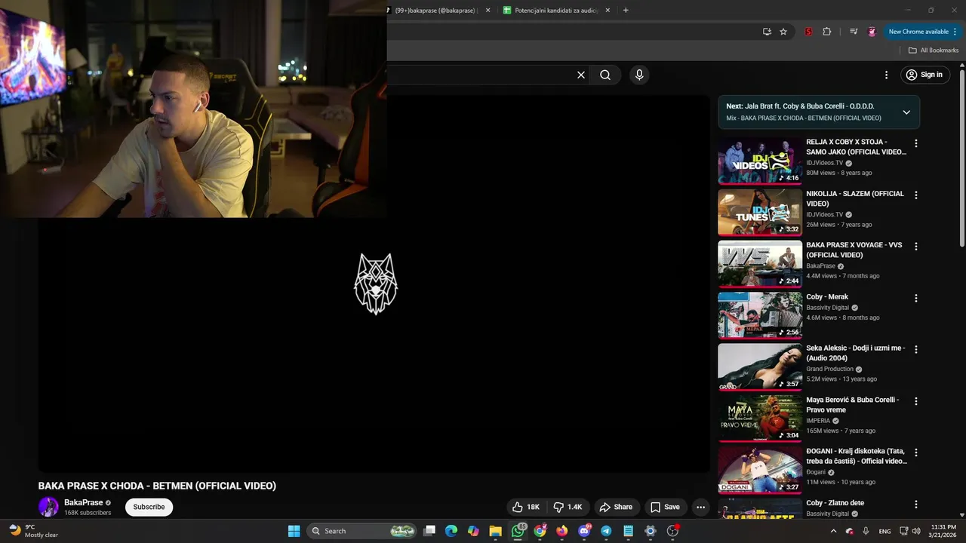
Task: Click Bassivity Digital under Coby - Merak
Action: (828, 308)
